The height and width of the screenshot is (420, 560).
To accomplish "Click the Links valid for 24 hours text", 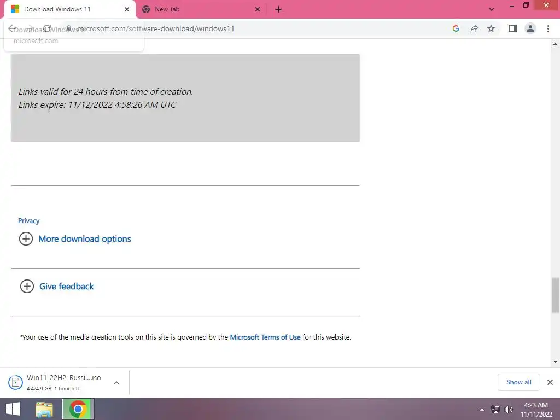I will [x=106, y=91].
